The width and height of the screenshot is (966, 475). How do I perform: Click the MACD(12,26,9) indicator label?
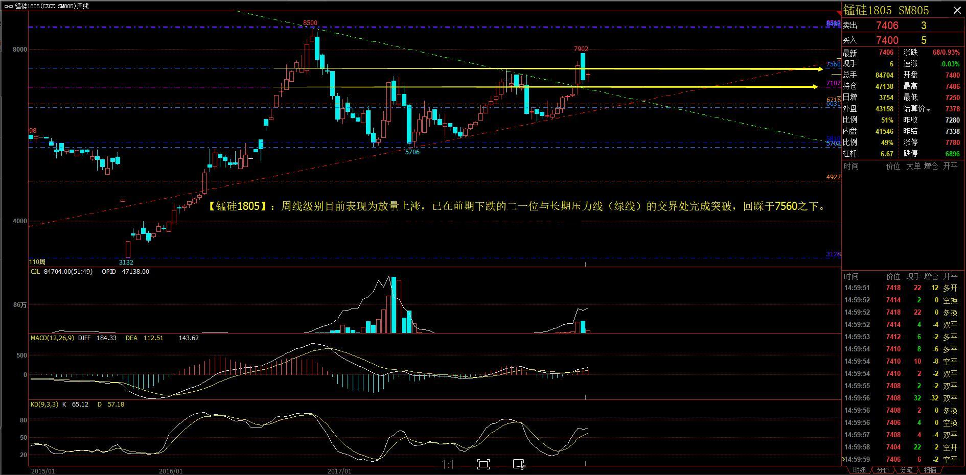tap(52, 338)
